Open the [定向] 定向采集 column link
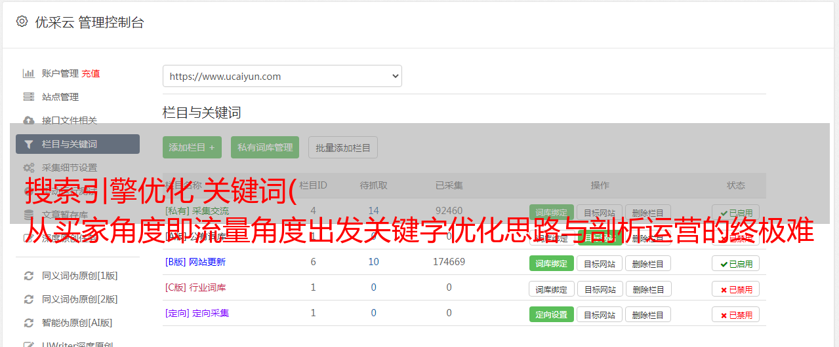The image size is (839, 347). click(x=197, y=313)
